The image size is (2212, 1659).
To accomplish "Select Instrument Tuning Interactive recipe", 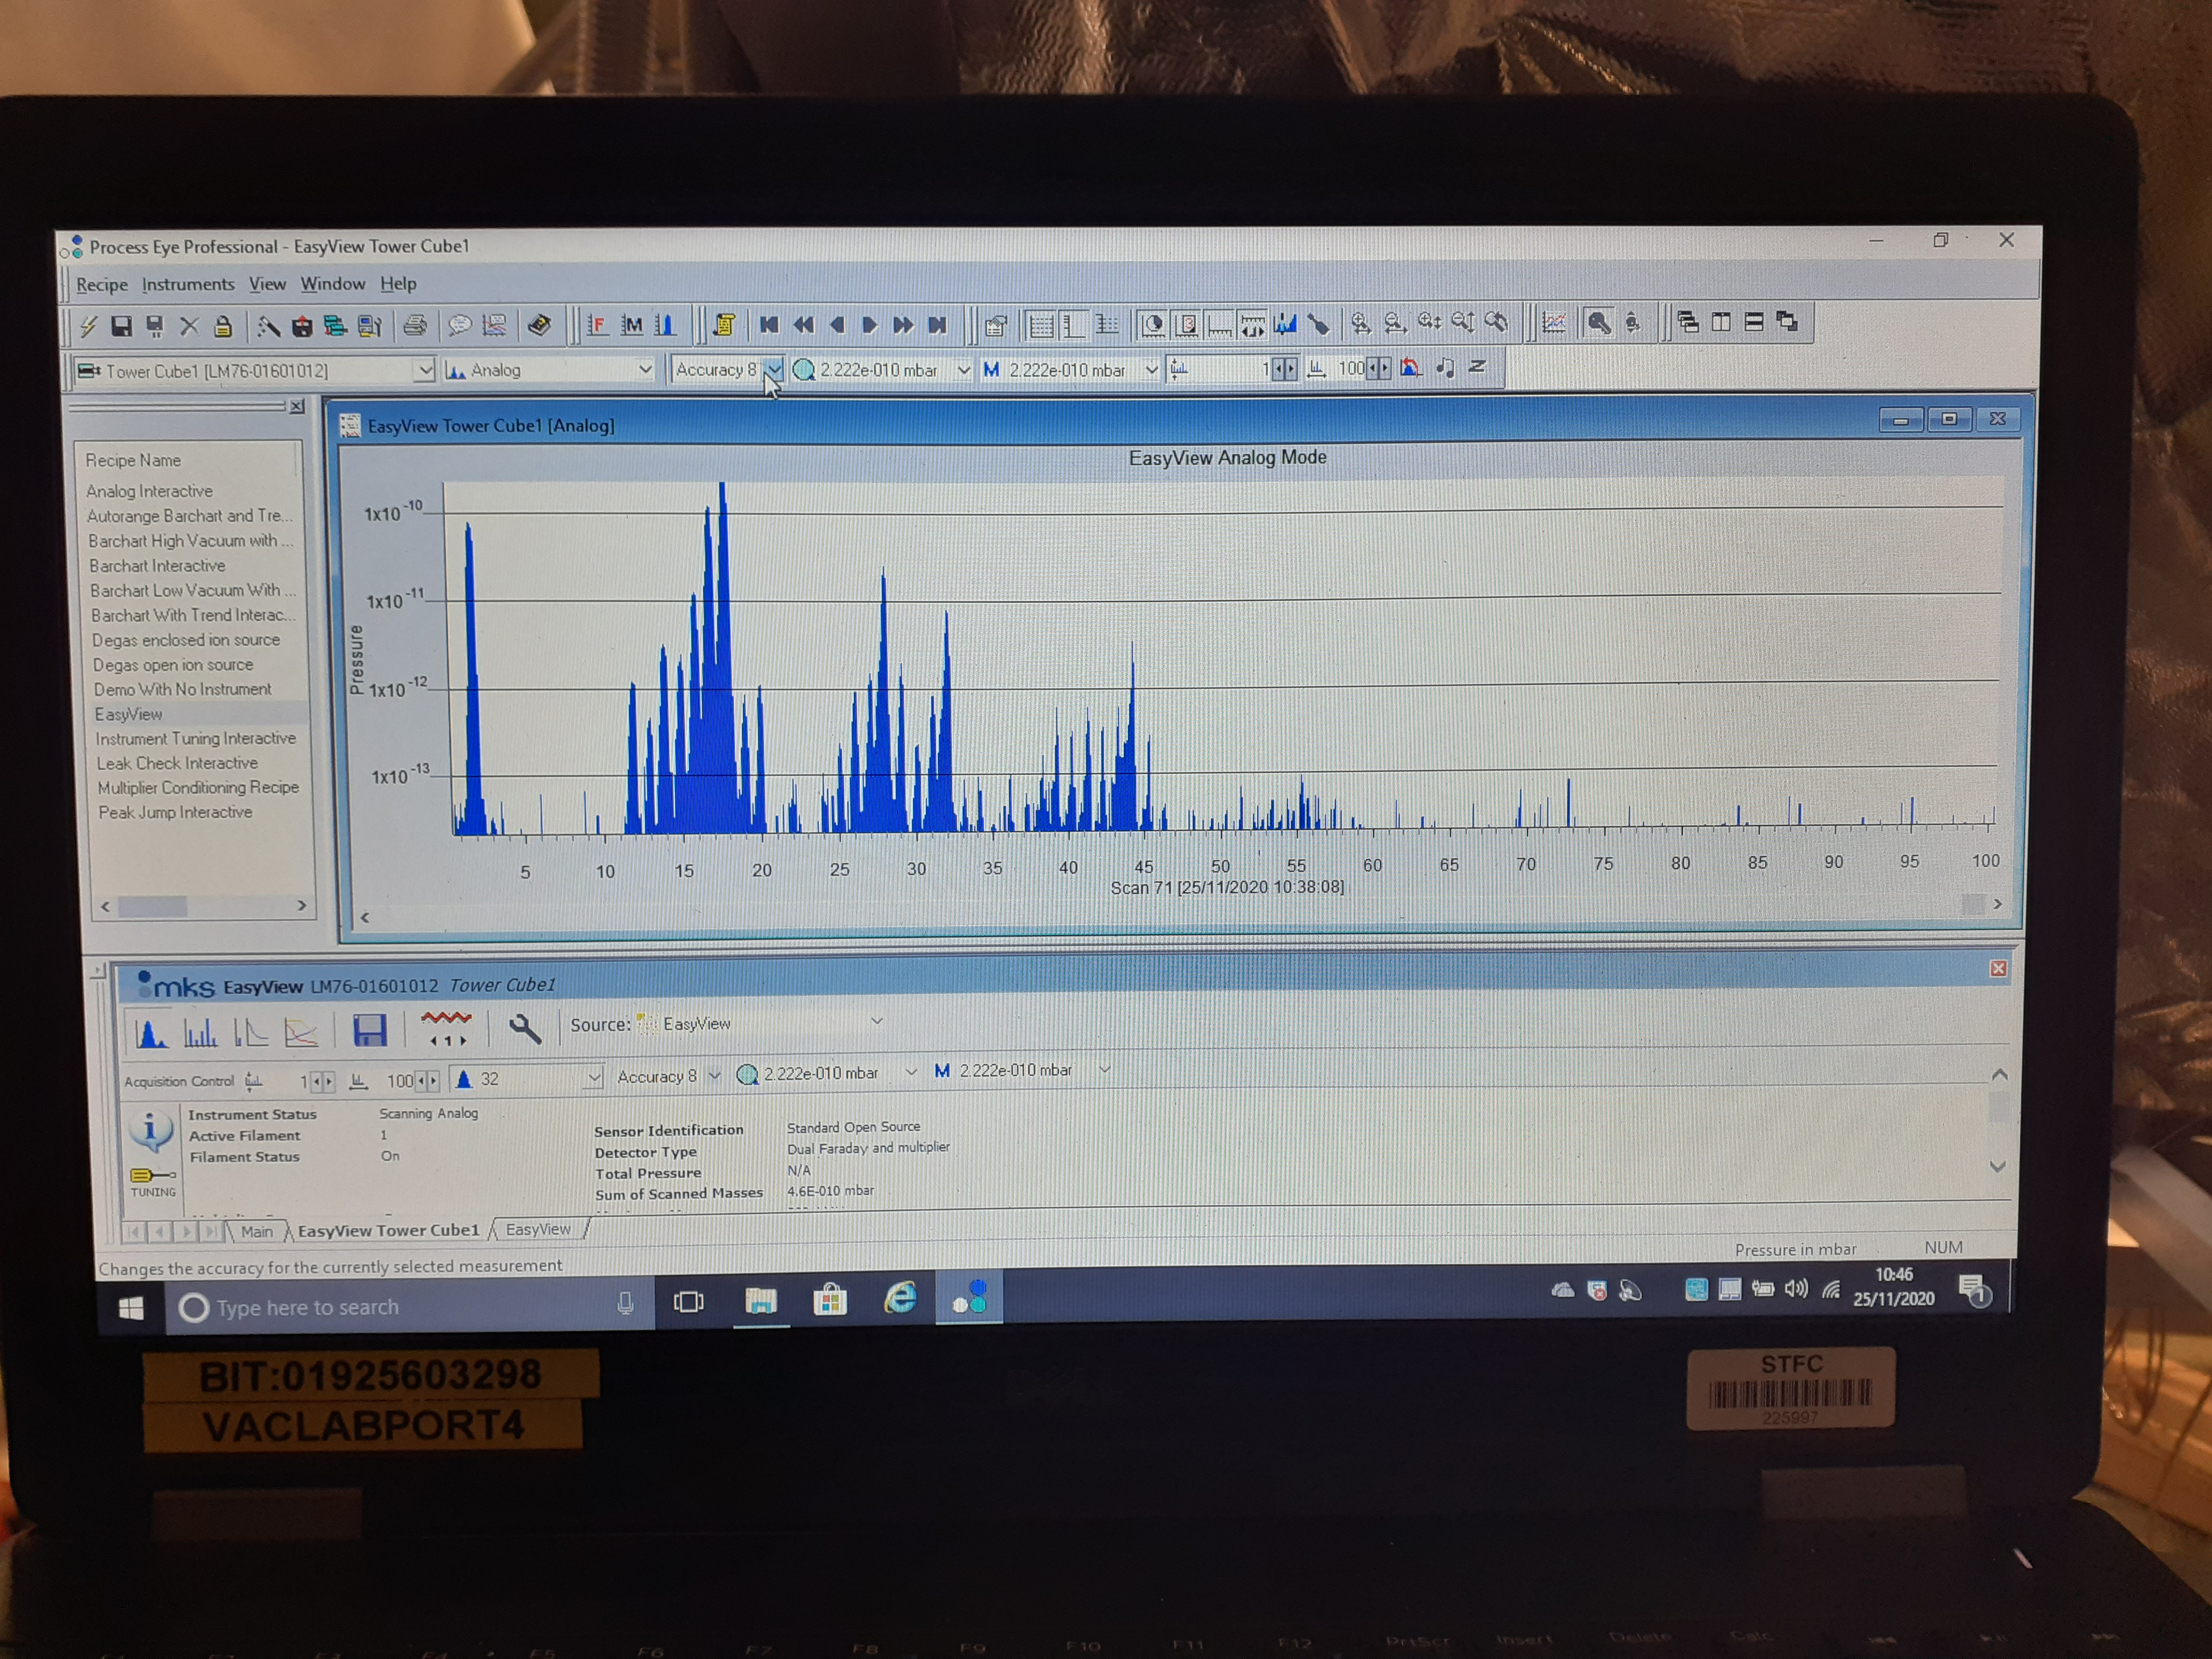I will pyautogui.click(x=196, y=739).
